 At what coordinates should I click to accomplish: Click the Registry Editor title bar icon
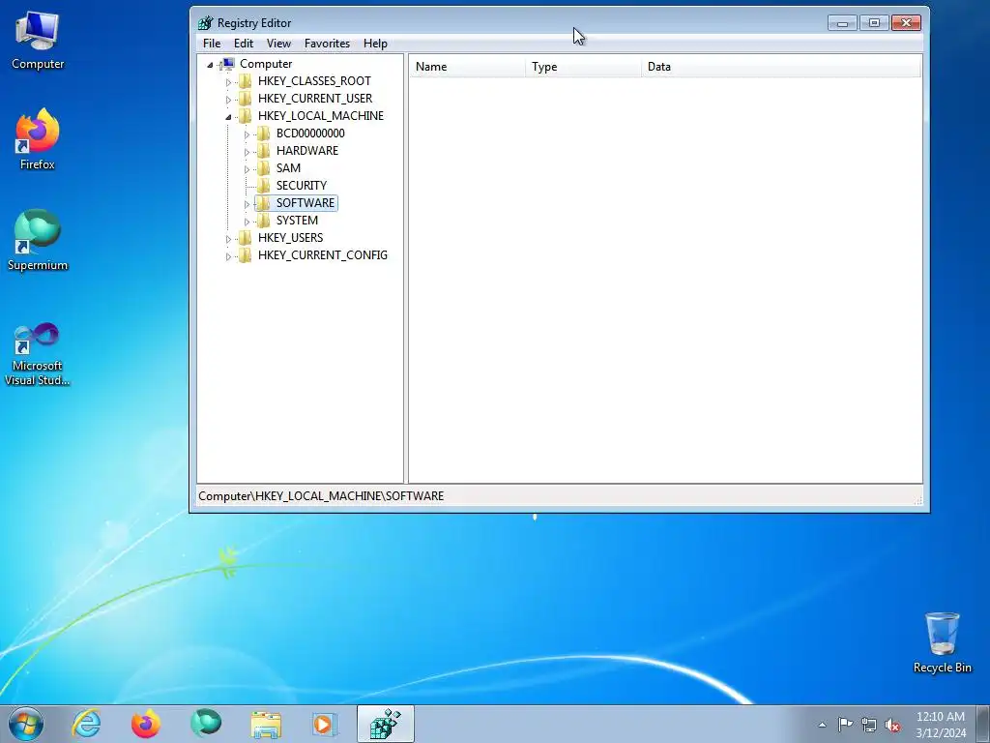pyautogui.click(x=205, y=23)
